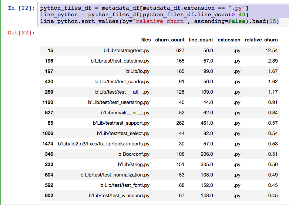Click relative_churn value 0.91
289x205 pixels.
point(273,102)
